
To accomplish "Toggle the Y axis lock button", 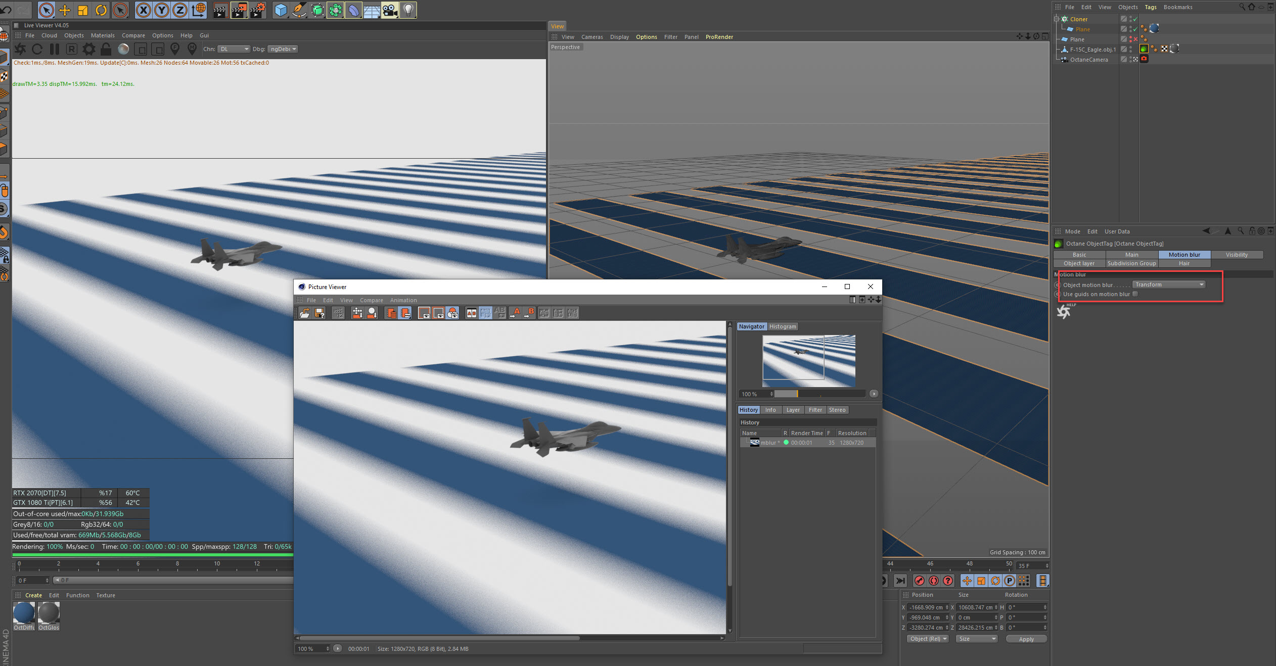I will click(x=162, y=10).
